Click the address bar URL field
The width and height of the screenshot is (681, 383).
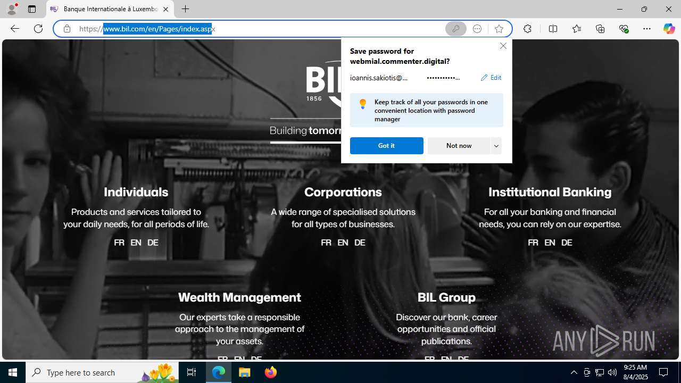[260, 29]
